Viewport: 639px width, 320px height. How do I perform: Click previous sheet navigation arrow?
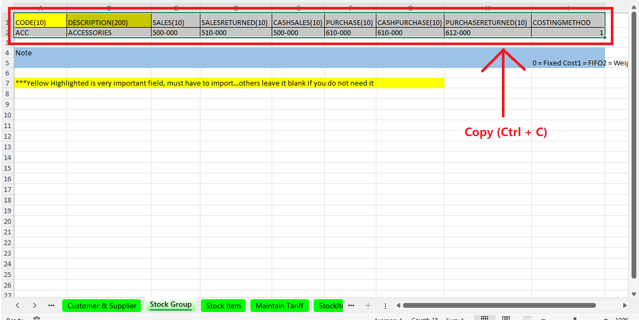click(18, 306)
